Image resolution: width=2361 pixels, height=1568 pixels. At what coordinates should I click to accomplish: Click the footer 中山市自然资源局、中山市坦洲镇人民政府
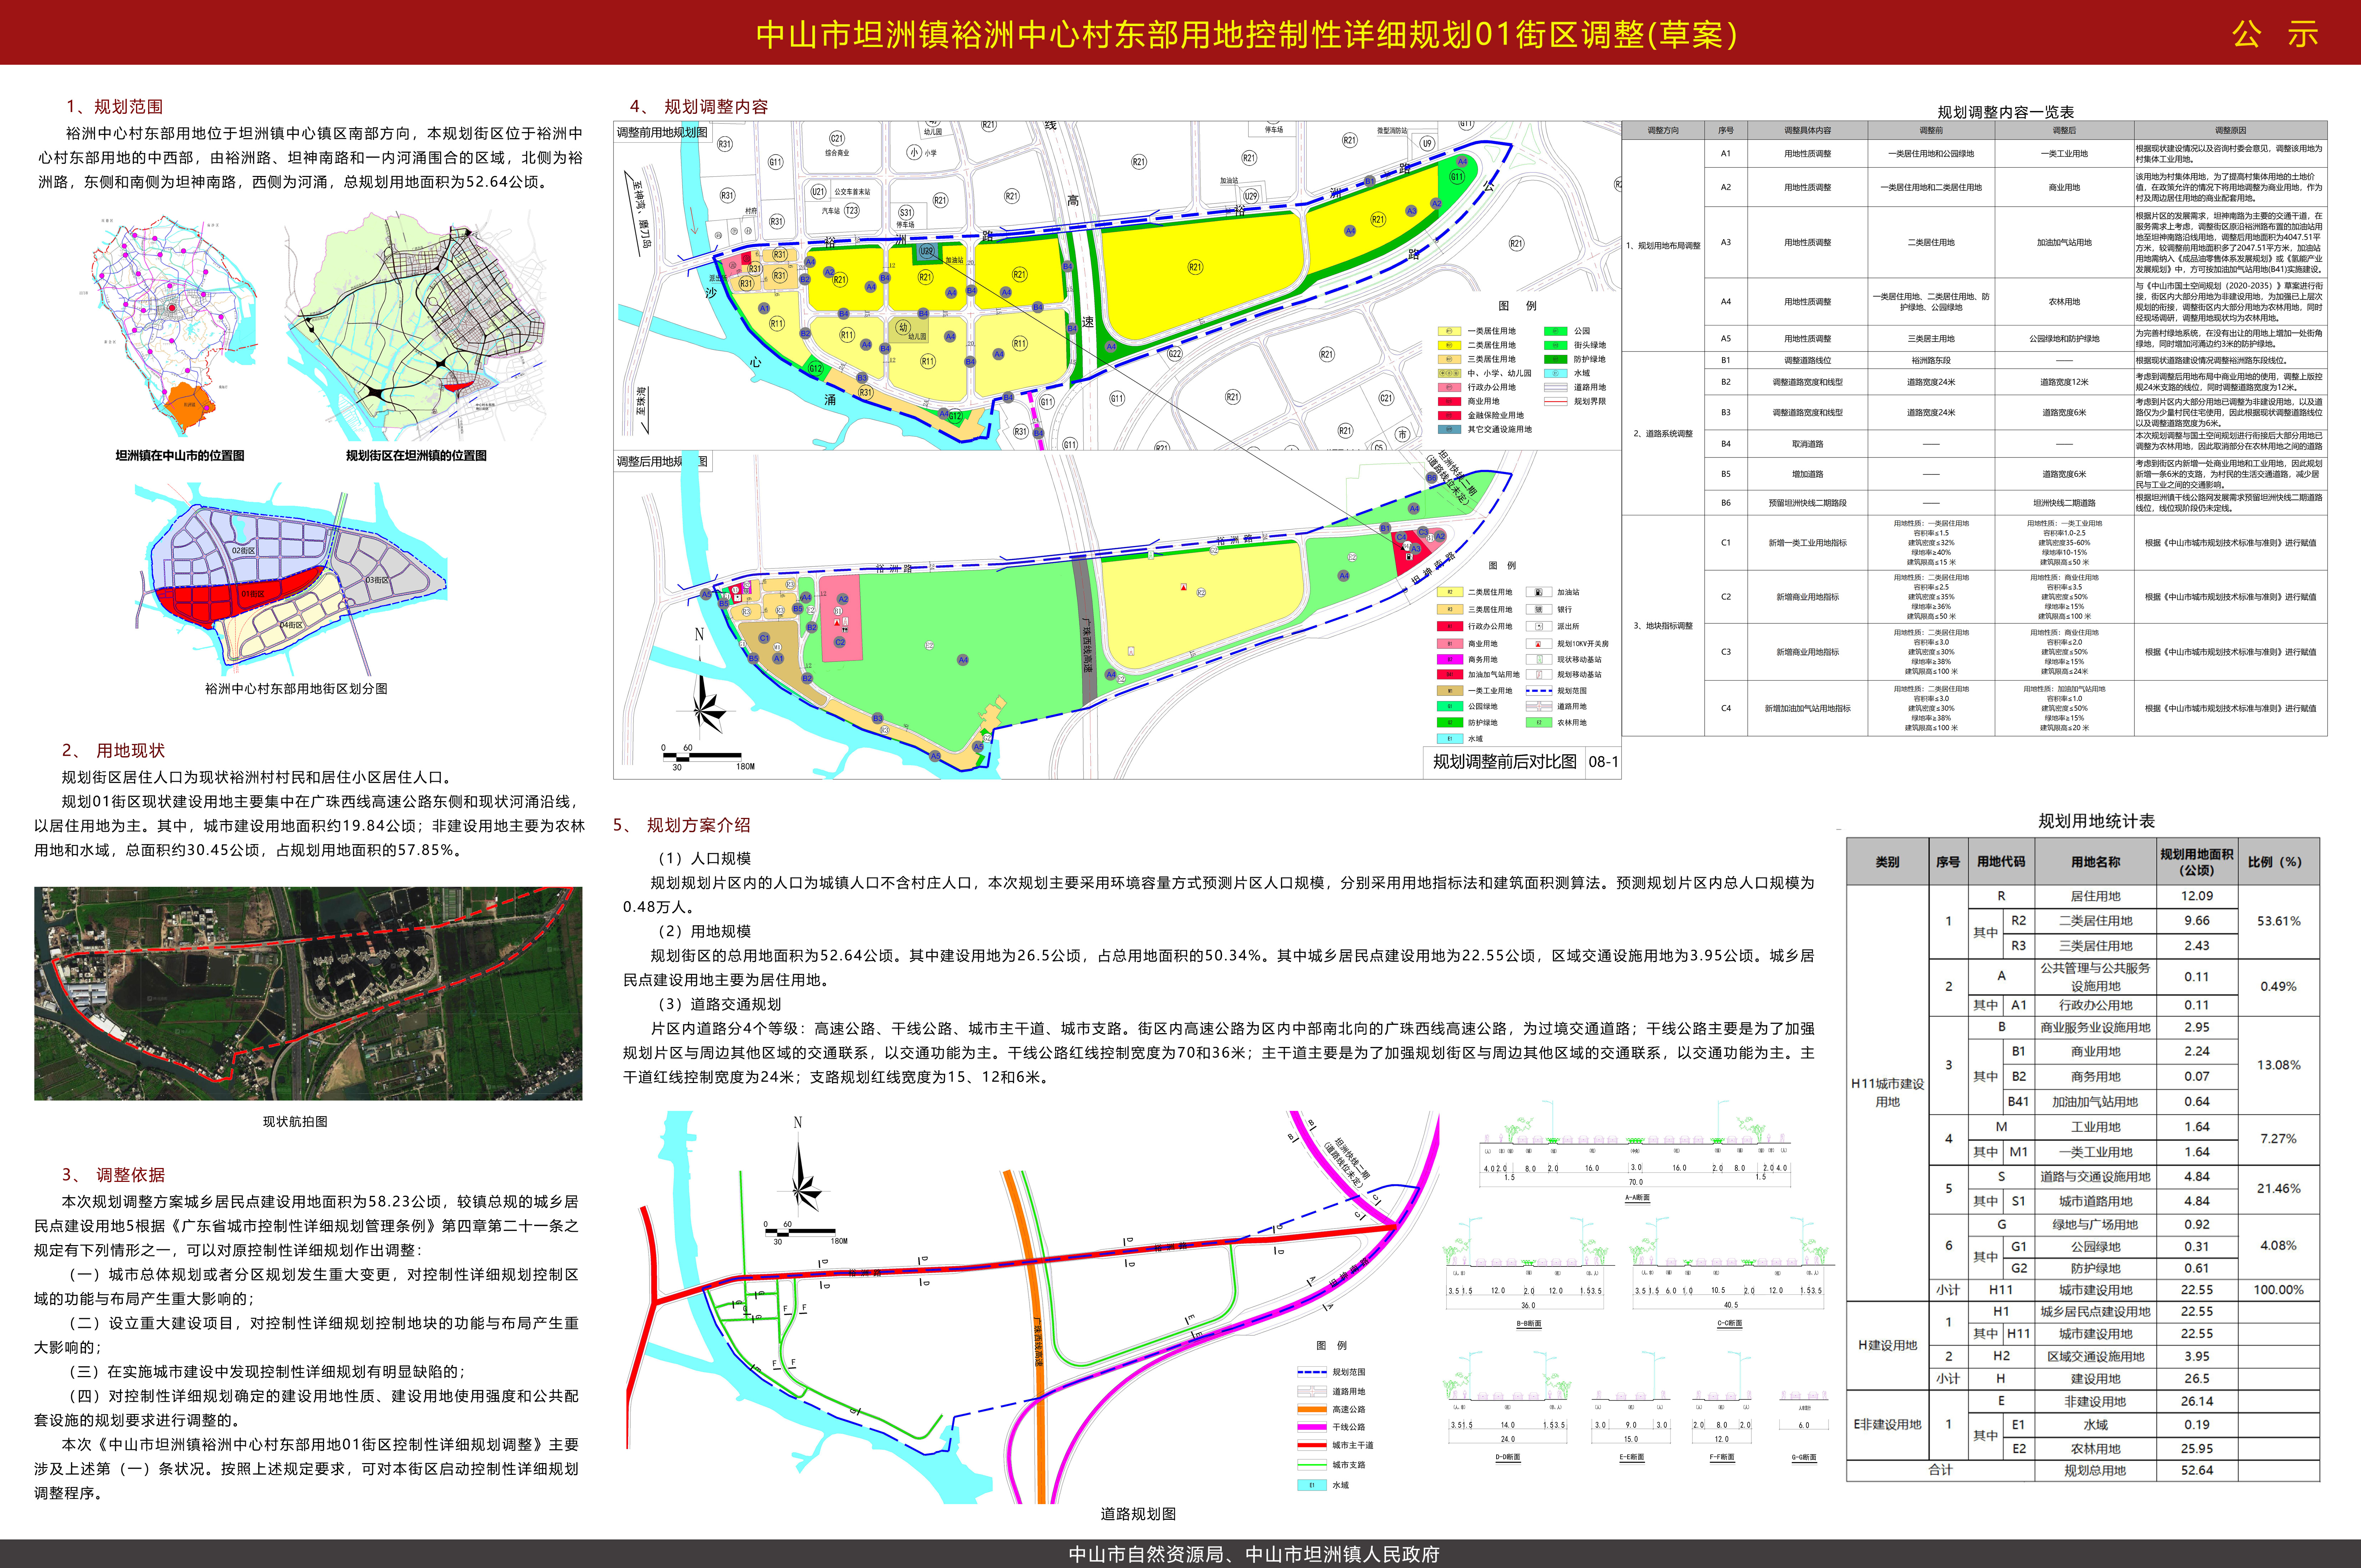pos(1254,1554)
